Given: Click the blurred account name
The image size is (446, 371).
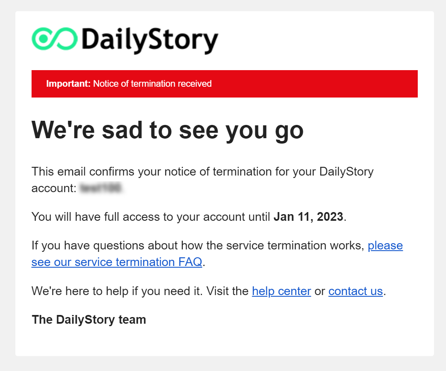Looking at the screenshot, I should pos(101,188).
